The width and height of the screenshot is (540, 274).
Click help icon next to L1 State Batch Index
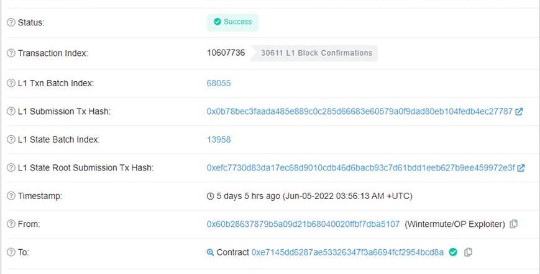(11, 139)
